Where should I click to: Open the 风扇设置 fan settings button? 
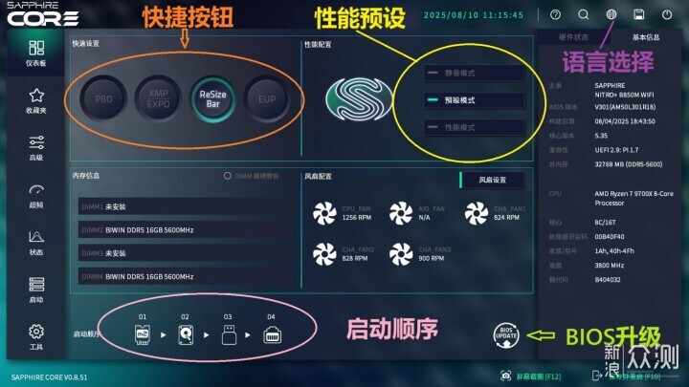point(492,180)
